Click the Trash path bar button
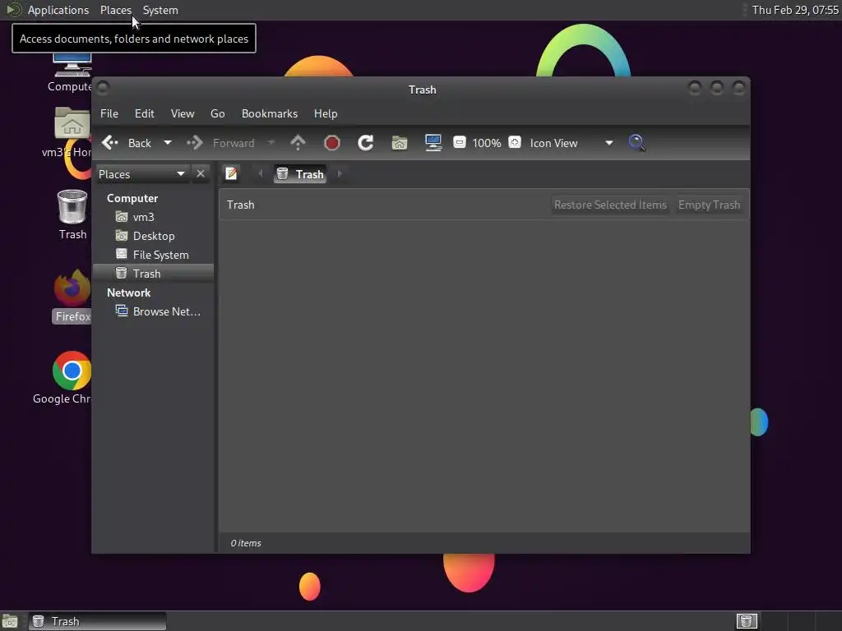842x631 pixels. coord(300,174)
